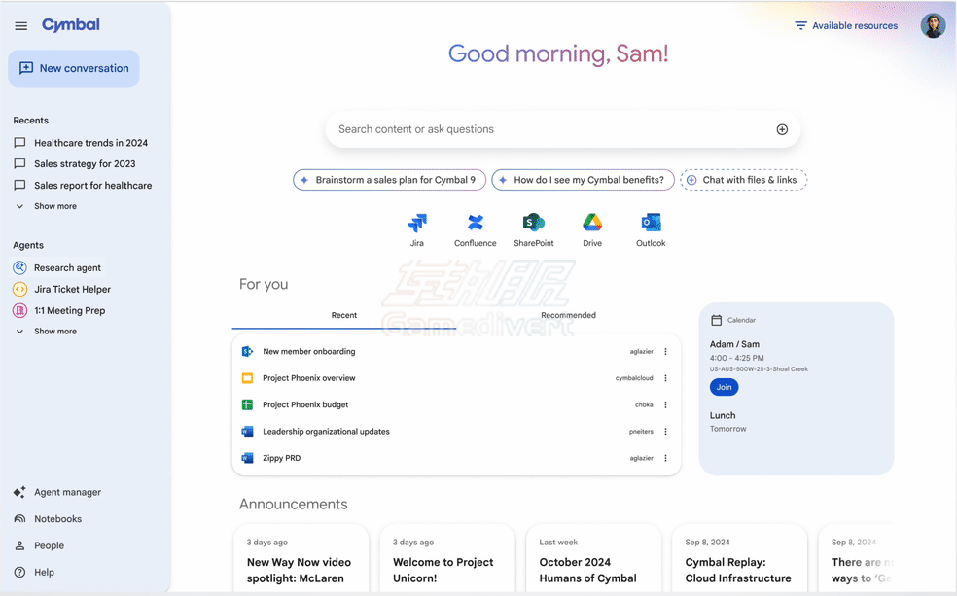Open Project Phoenix budget file
The image size is (957, 596).
(x=305, y=405)
